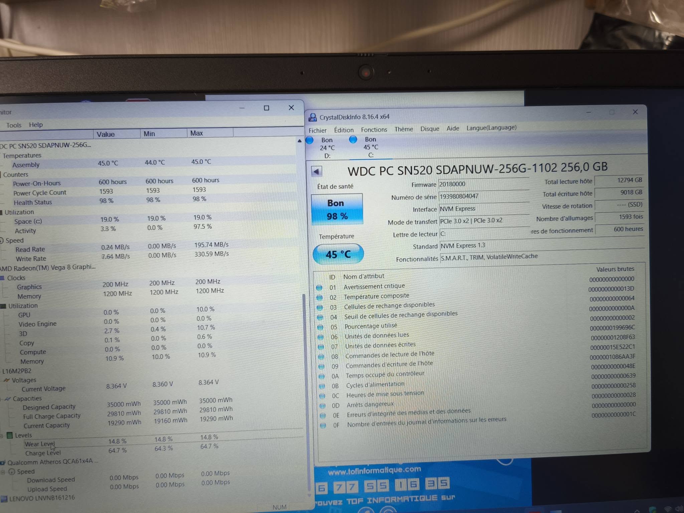Click the Levels green battery icon
The image size is (684, 513).
(x=10, y=435)
